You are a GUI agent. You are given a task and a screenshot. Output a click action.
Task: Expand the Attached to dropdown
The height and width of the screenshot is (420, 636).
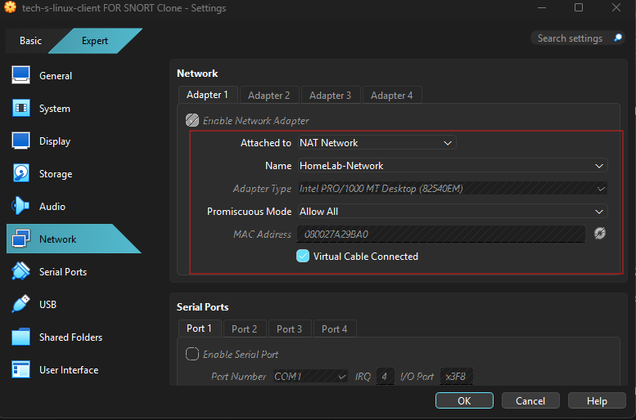[x=376, y=143]
